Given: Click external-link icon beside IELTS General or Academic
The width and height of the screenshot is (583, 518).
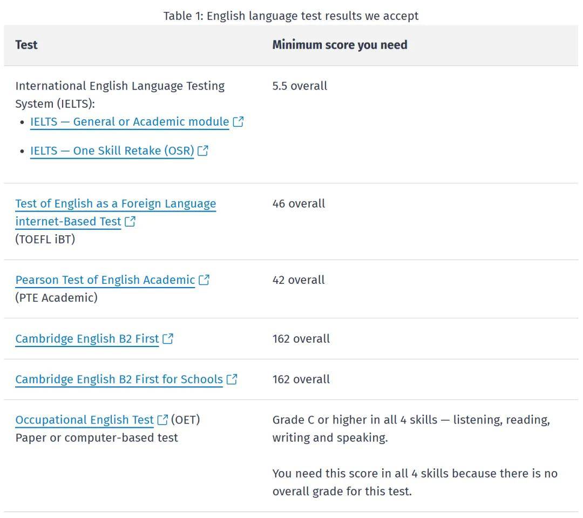Looking at the screenshot, I should pos(238,122).
